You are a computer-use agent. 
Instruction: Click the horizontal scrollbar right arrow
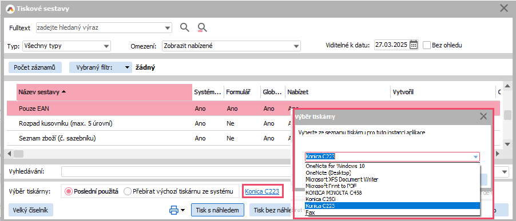click(x=498, y=154)
